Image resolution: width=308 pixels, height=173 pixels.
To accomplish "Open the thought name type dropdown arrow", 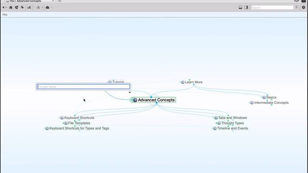I will [129, 92].
